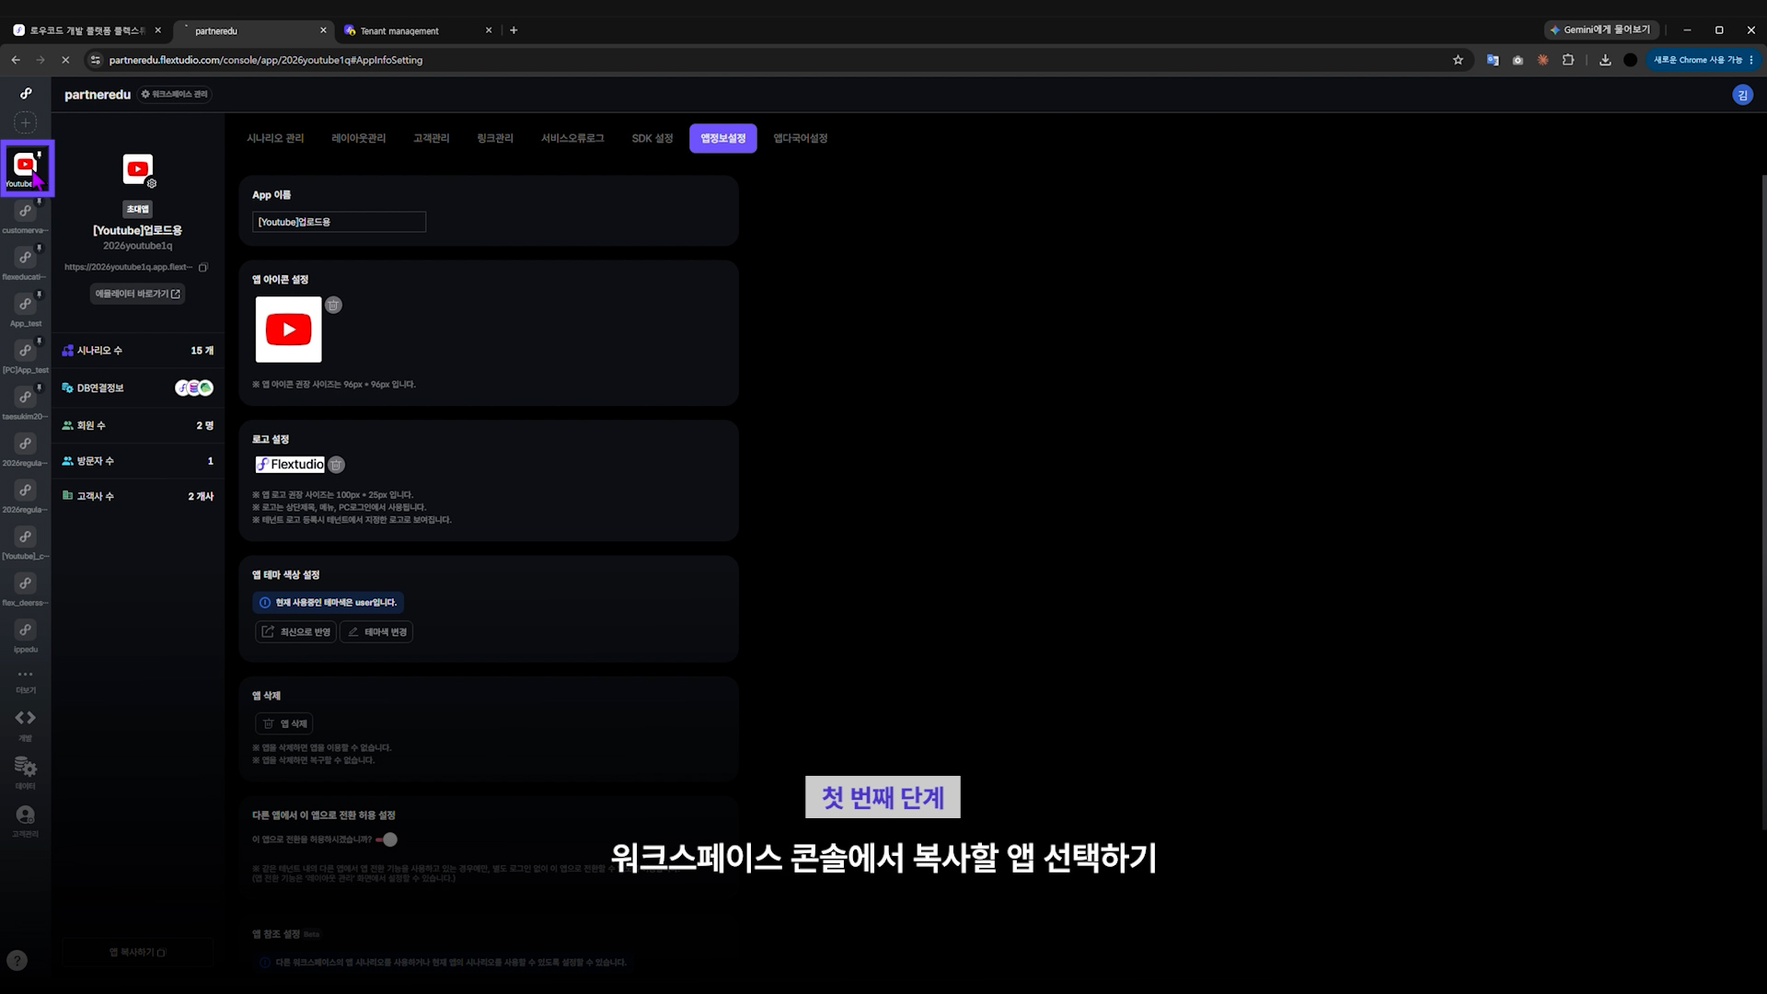Viewport: 1767px width, 994px height.
Task: Switch to the Tenant management browser tab
Action: pyautogui.click(x=419, y=30)
